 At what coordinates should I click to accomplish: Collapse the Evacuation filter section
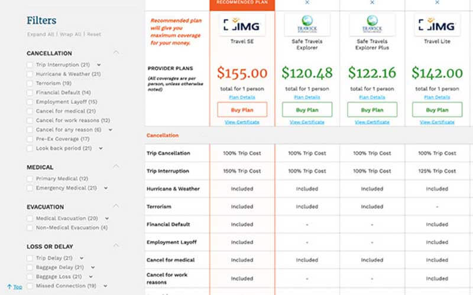point(116,206)
